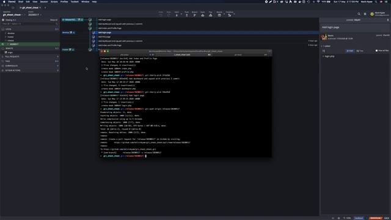Collapse the LOCAL section
Viewport: 391px width, 220px height.
coord(30,29)
